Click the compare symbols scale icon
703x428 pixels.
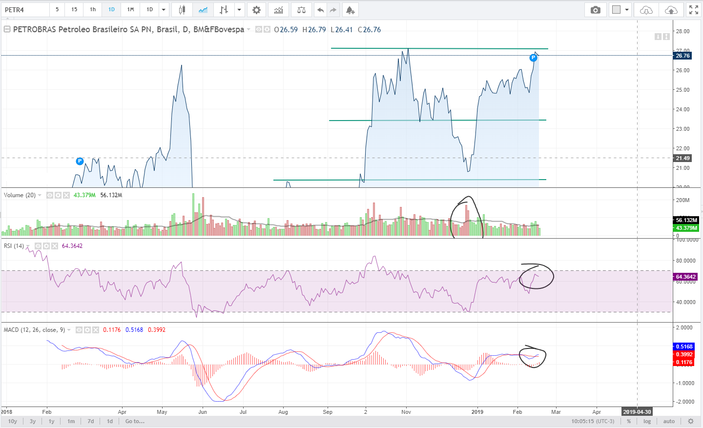[301, 10]
